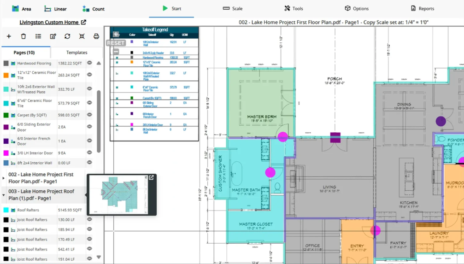Click Linear type icon for 10ft 2x6 Exterior Wall
Screen dimensions: 464x264
(13, 89)
